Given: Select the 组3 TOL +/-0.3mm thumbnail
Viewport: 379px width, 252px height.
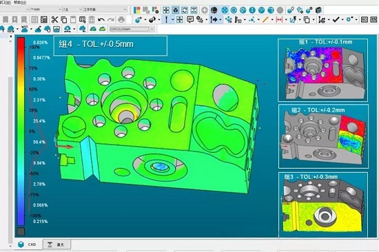Looking at the screenshot, I should click(x=323, y=205).
